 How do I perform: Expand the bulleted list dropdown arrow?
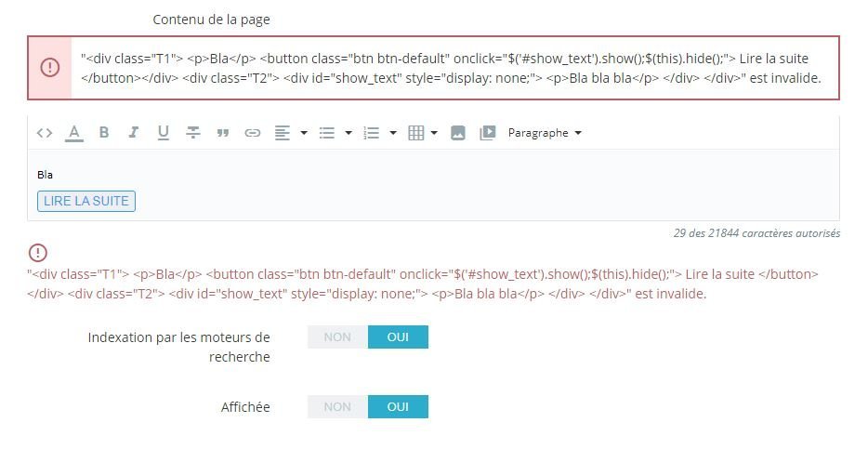[349, 133]
